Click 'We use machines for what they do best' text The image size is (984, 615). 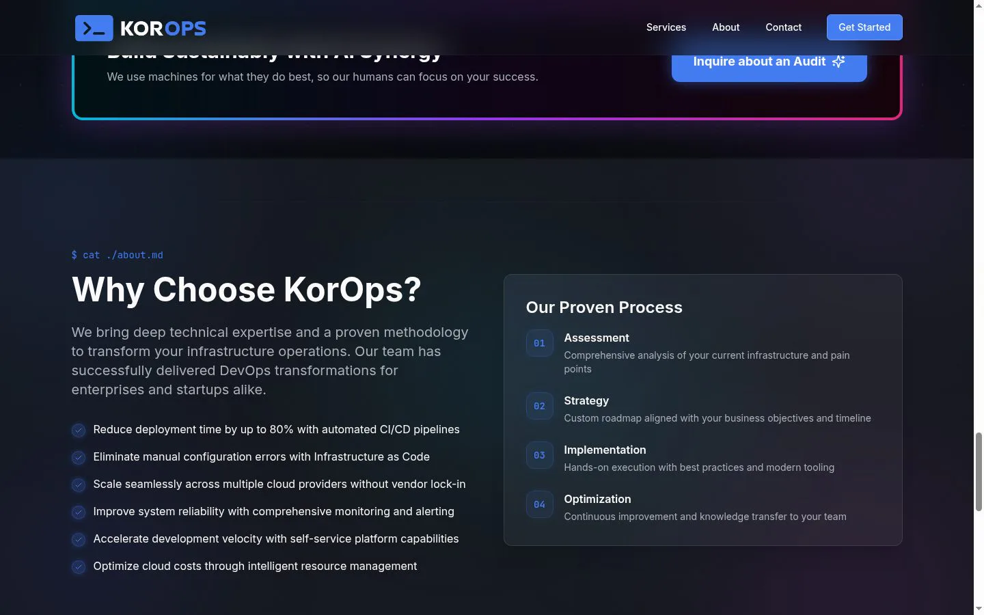click(x=323, y=77)
